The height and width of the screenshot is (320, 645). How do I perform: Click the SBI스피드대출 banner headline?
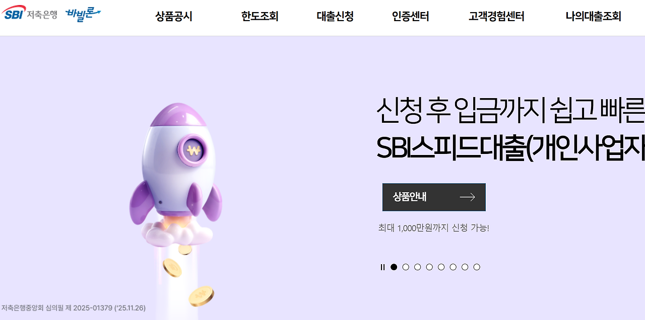511,147
